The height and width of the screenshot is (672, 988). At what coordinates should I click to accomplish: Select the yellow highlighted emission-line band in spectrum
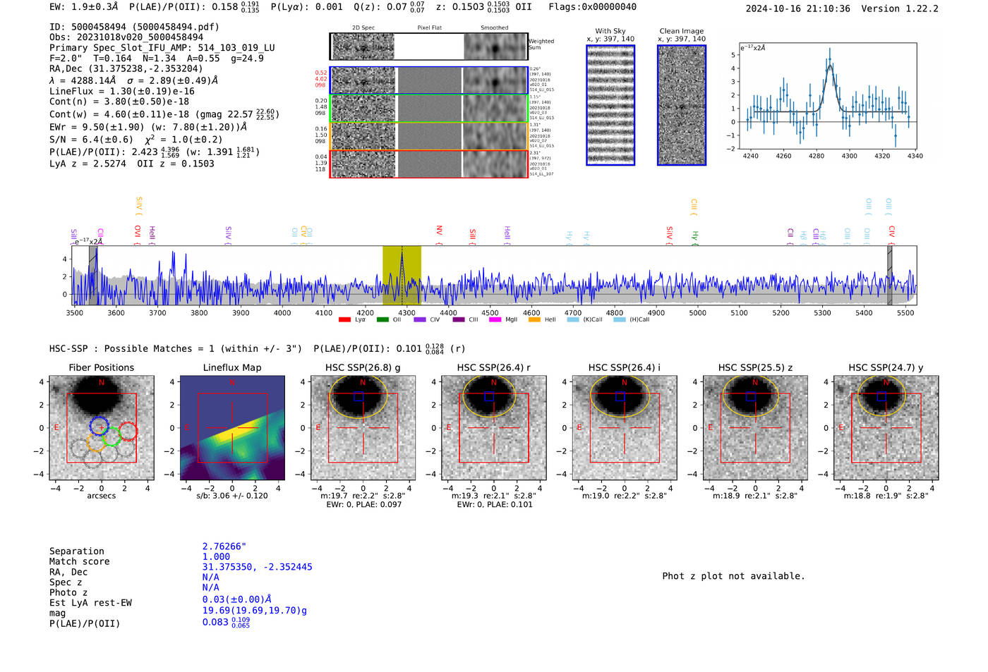click(402, 275)
